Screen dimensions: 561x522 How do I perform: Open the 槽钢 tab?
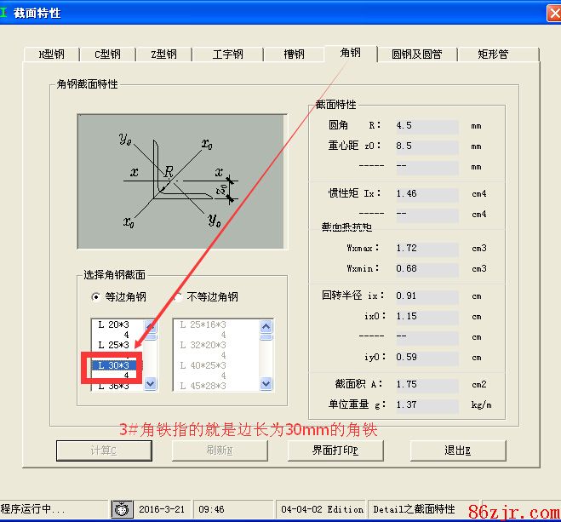pos(295,54)
